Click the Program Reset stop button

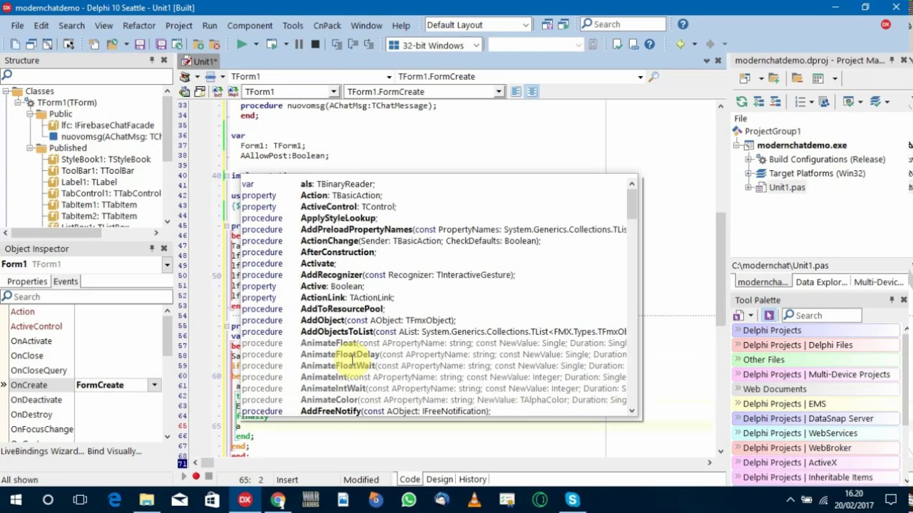315,45
